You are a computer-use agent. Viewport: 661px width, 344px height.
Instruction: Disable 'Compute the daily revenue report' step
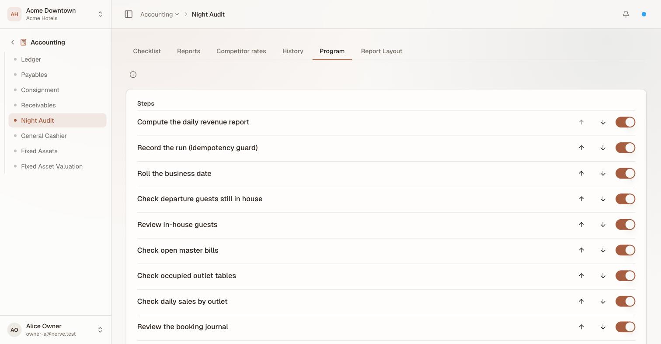point(625,122)
